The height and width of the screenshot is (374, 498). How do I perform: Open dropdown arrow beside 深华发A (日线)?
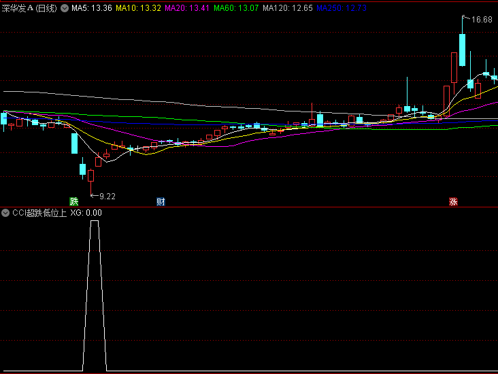click(x=65, y=9)
